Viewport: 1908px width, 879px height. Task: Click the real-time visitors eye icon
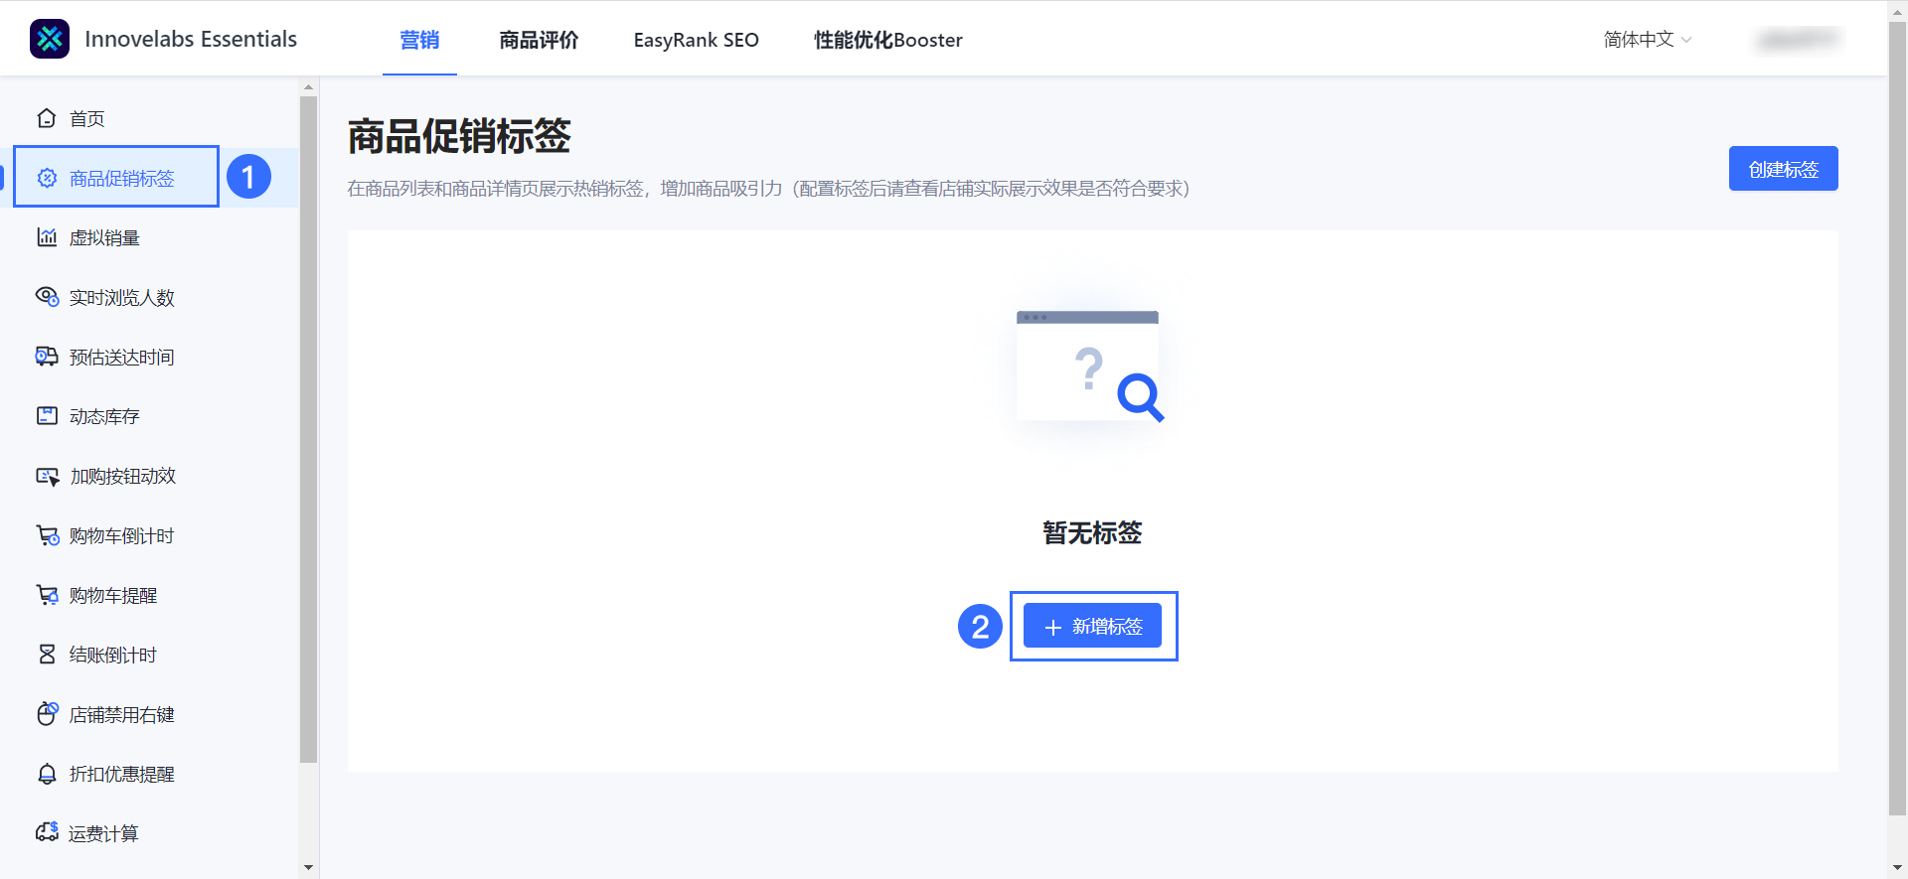47,297
